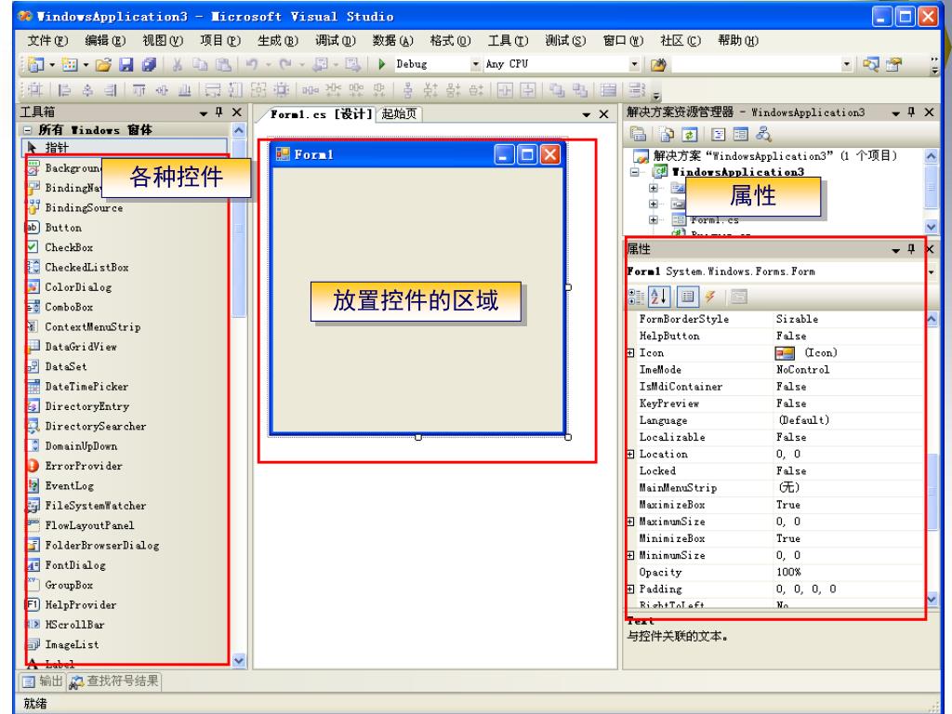This screenshot has width=952, height=714.
Task: Click the Properties icon in Solution Explorer toolbar
Action: click(x=638, y=134)
